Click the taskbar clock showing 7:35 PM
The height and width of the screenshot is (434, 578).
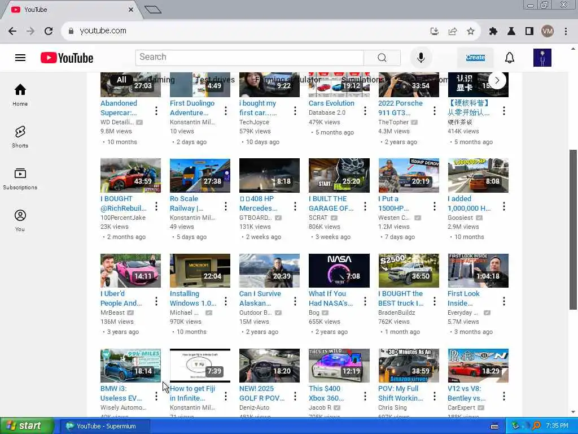pos(557,426)
